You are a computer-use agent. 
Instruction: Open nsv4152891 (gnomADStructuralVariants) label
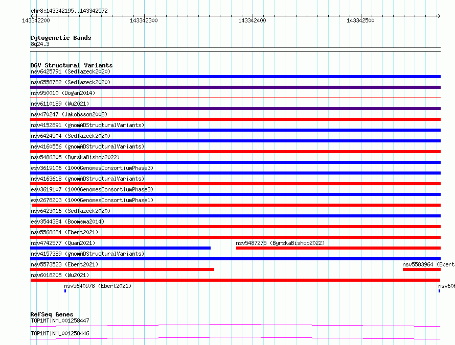(x=87, y=125)
